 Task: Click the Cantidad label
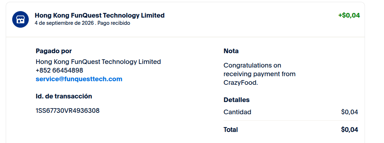237,112
